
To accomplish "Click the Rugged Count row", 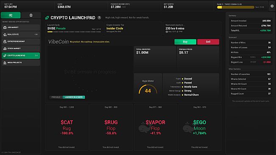I will coord(251,94).
